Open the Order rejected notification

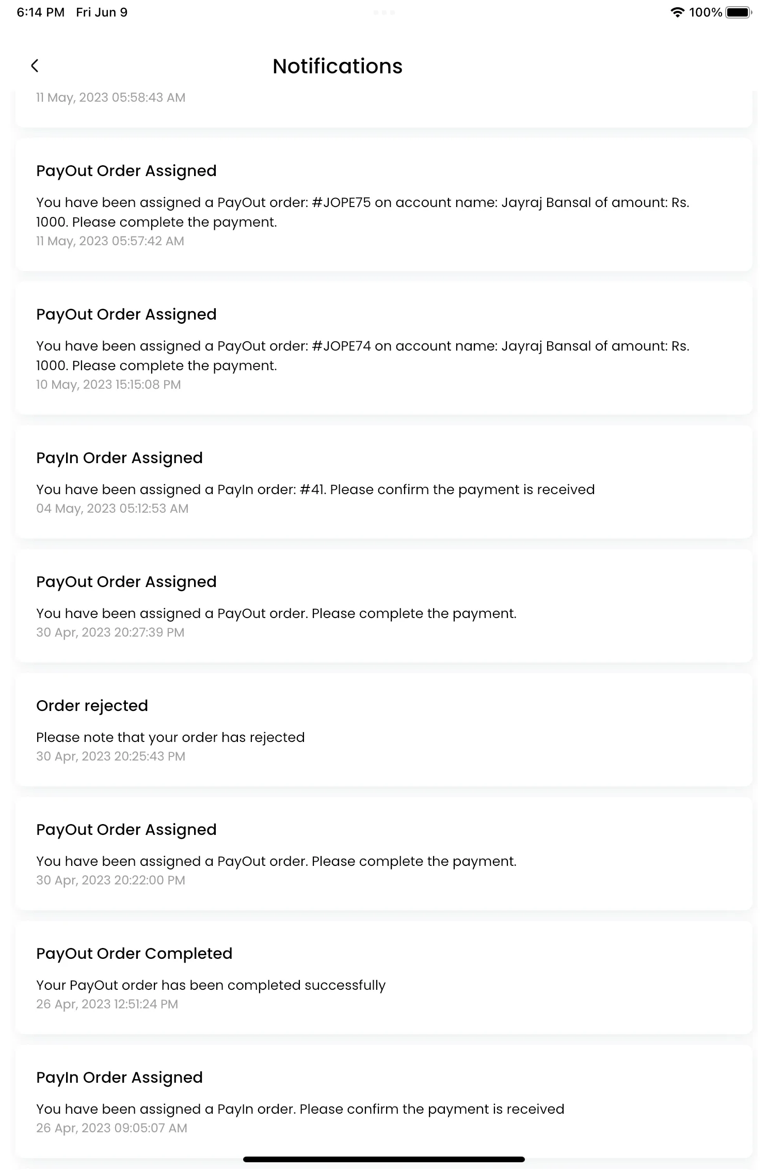[x=384, y=730]
